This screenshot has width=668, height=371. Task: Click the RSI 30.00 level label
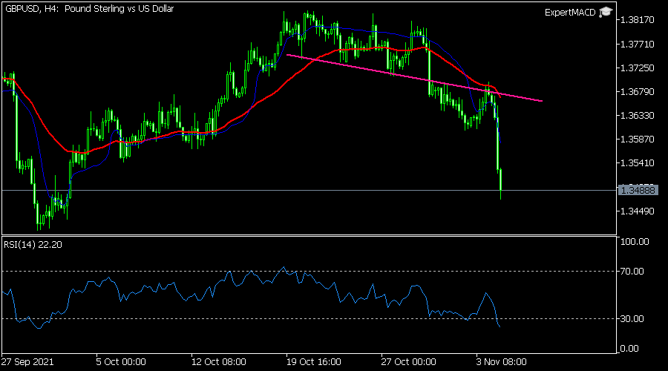(632, 318)
